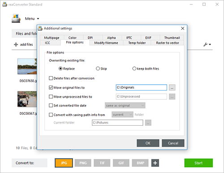
Task: Browse folder for Move original files path
Action: click(172, 87)
